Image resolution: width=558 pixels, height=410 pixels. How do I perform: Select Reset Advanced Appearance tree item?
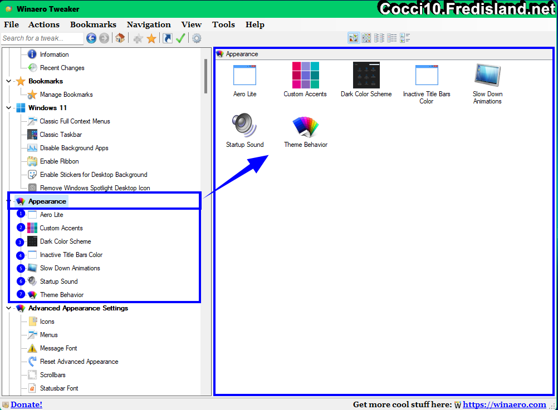point(79,361)
